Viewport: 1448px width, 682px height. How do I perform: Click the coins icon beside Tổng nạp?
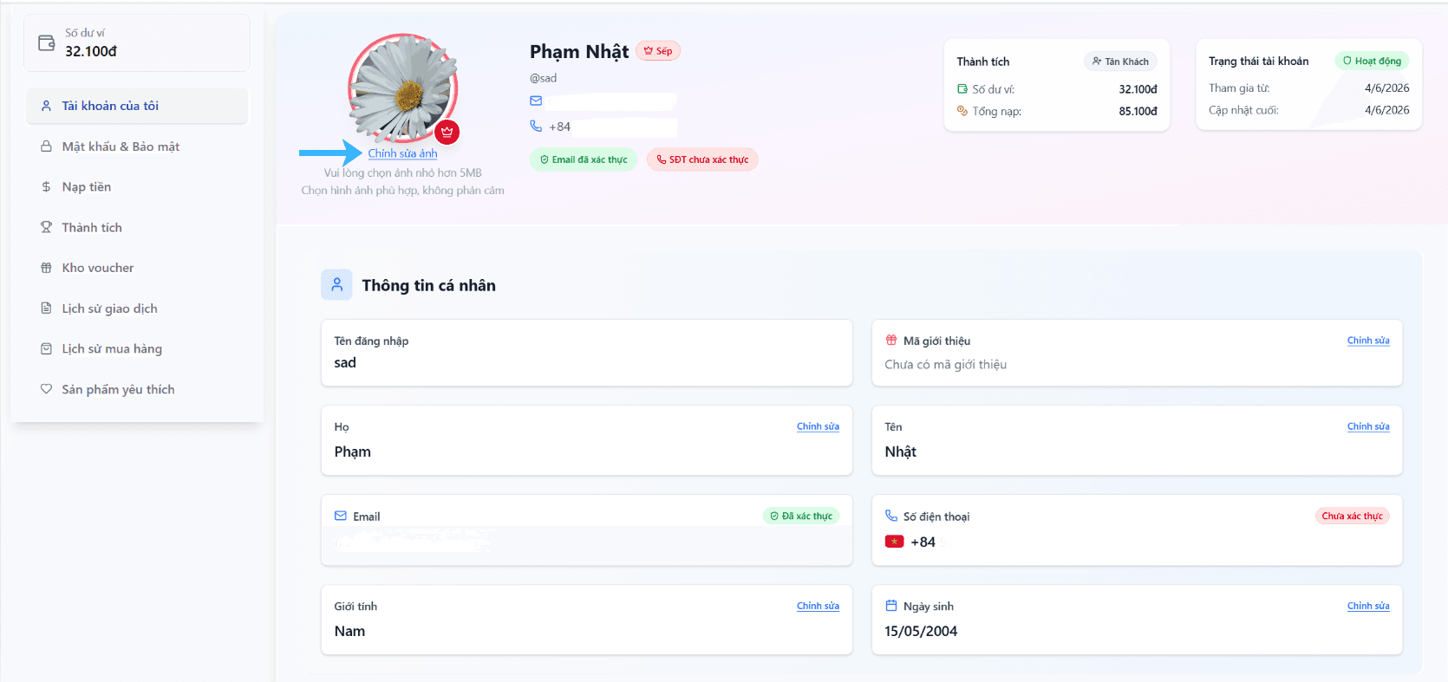tap(962, 111)
